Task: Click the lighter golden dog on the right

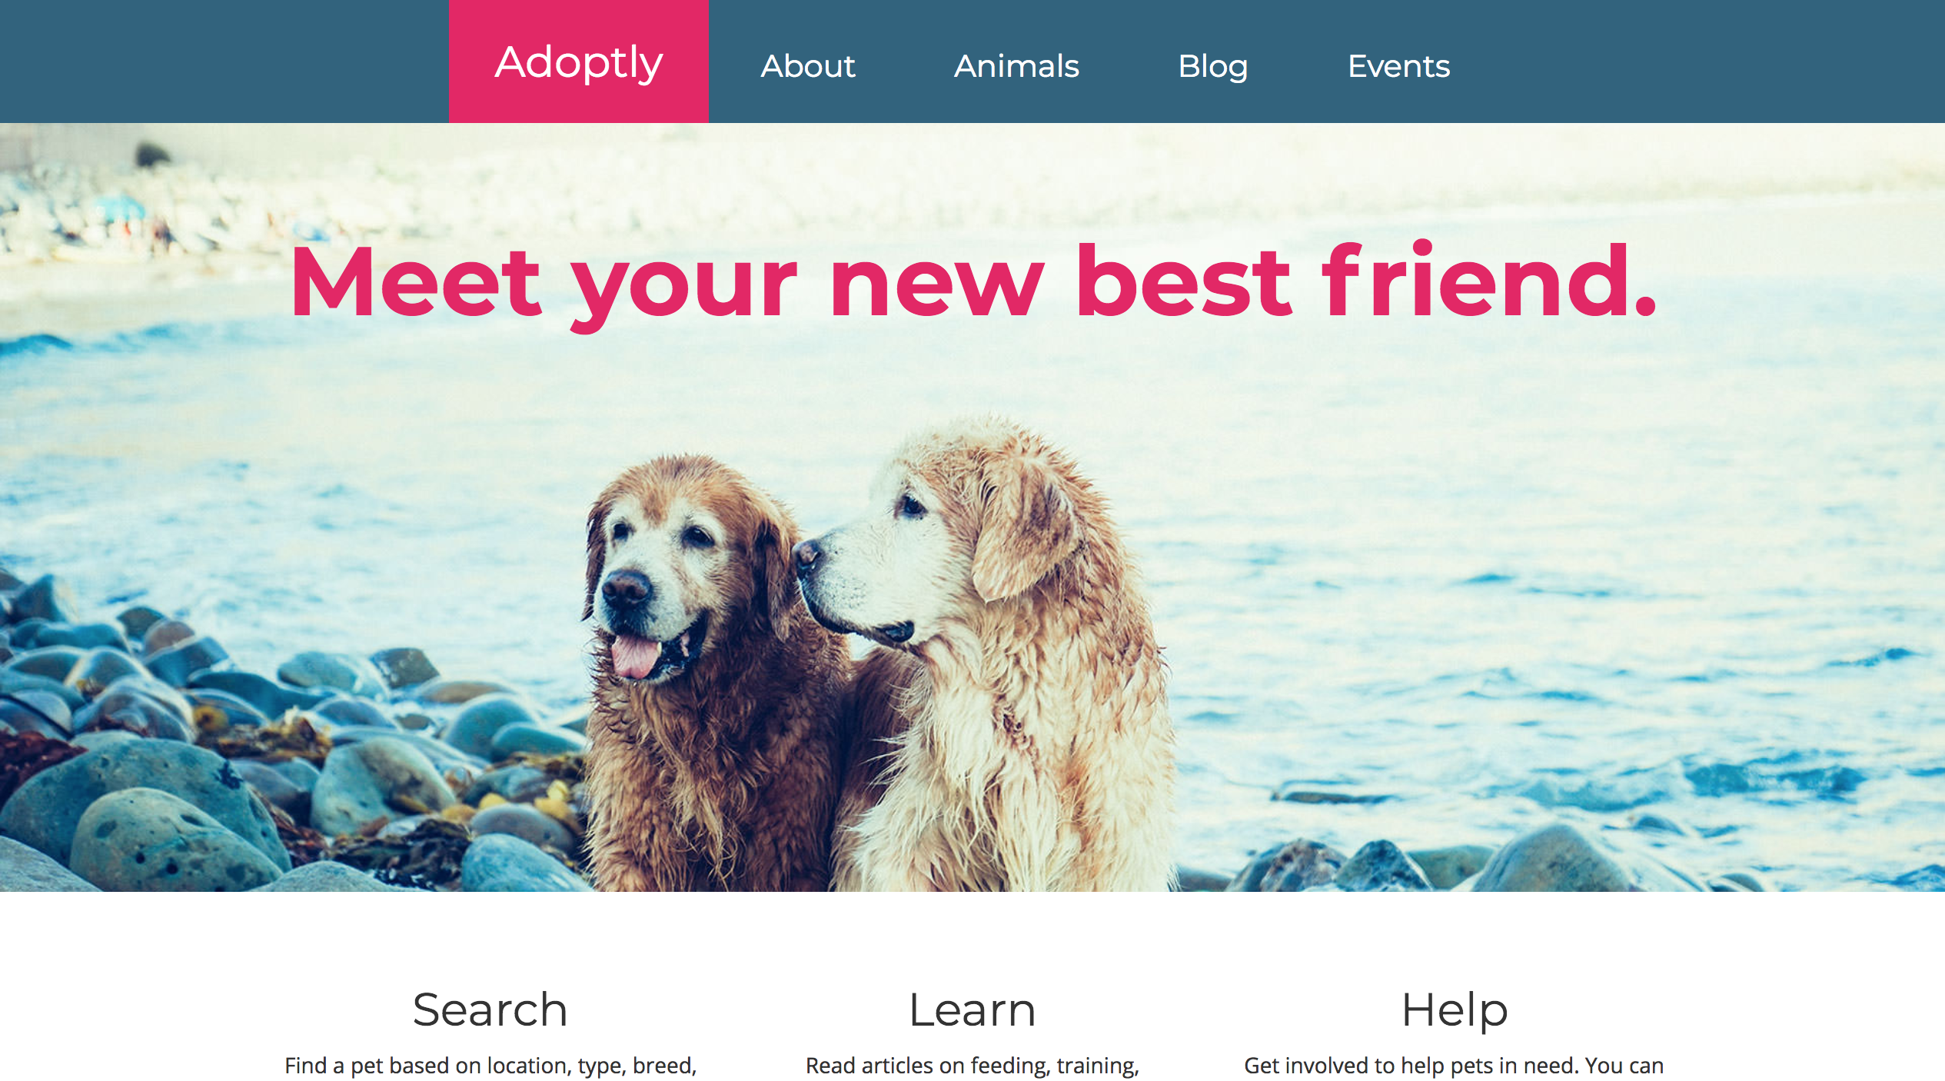Action: coord(992,654)
